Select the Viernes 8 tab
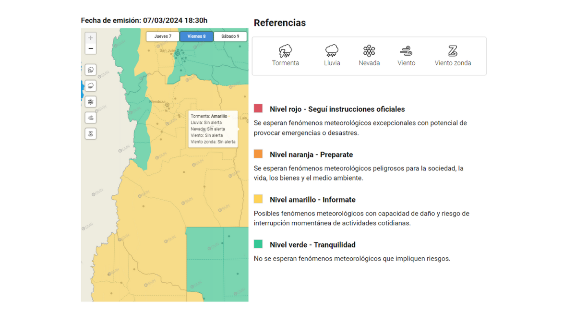This screenshot has height=324, width=576. [196, 36]
